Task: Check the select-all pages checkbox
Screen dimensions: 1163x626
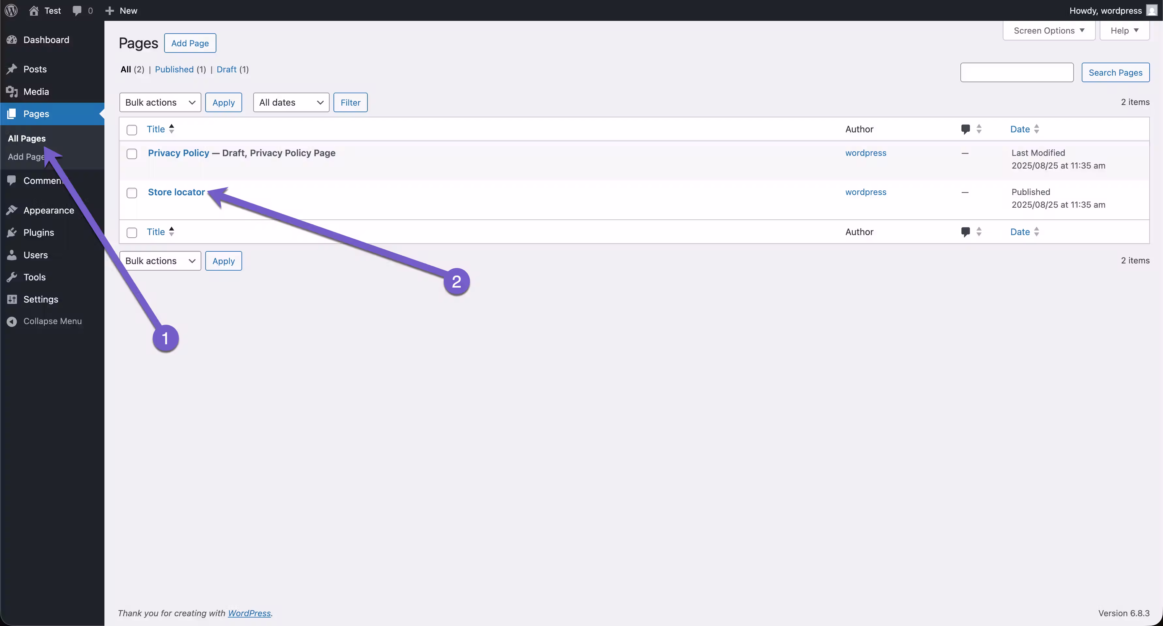Action: tap(132, 130)
